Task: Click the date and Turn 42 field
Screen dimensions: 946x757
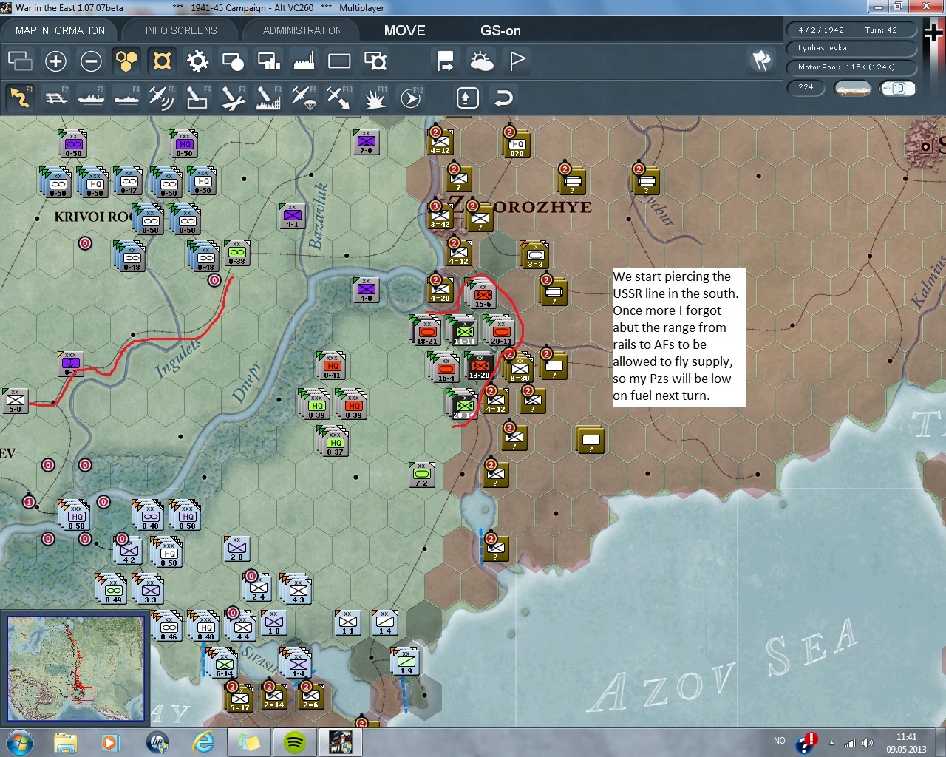Action: [851, 30]
